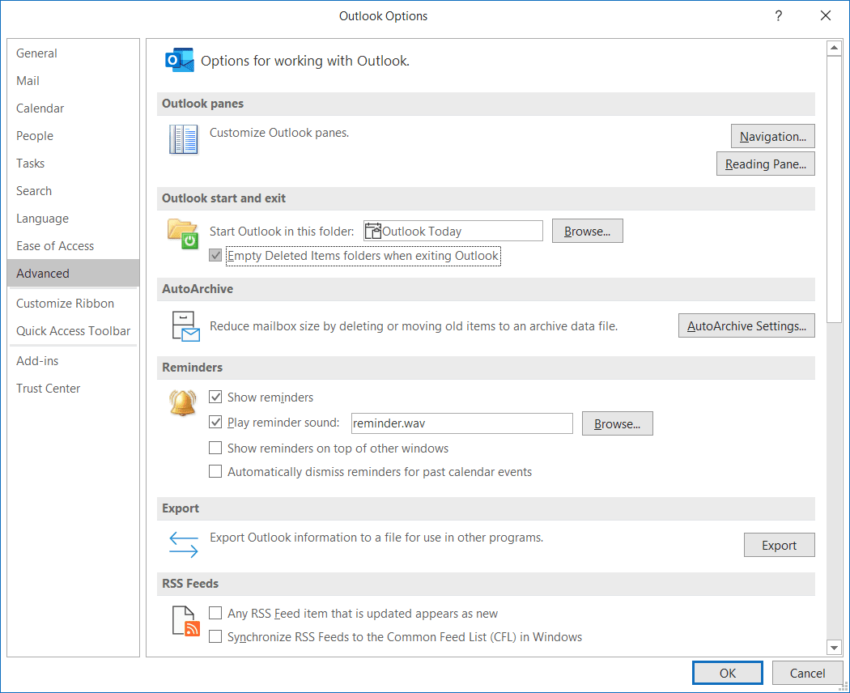Browse for the Outlook start folder
The width and height of the screenshot is (850, 693).
click(x=587, y=231)
